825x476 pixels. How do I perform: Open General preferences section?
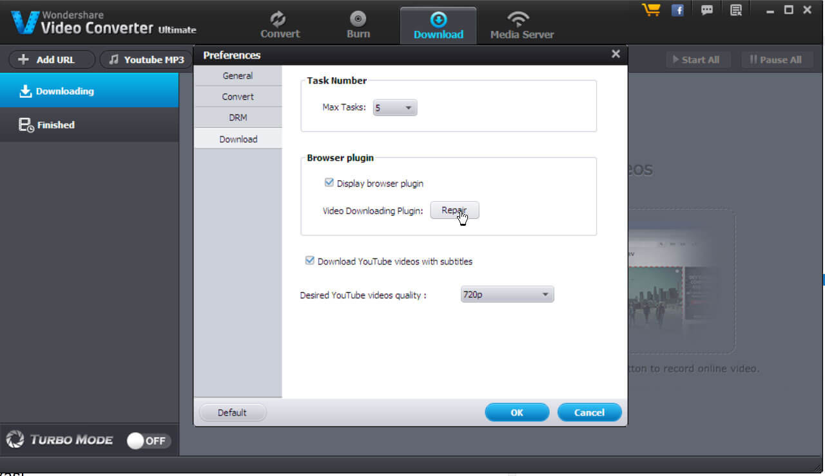click(x=238, y=75)
